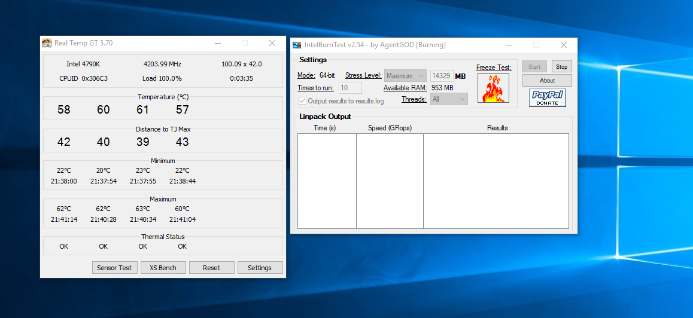693x318 pixels.
Task: Click the minimum timestamp 21:37:54
Action: tap(104, 181)
